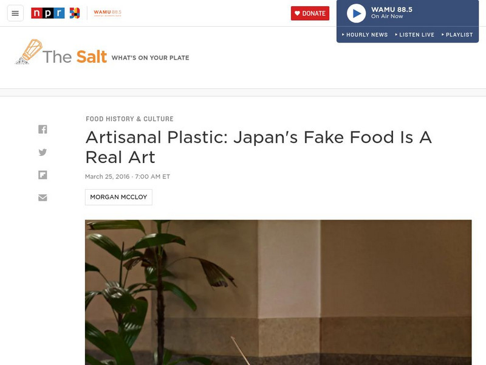This screenshot has height=365, width=486.
Task: Share article on Twitter
Action: [43, 152]
